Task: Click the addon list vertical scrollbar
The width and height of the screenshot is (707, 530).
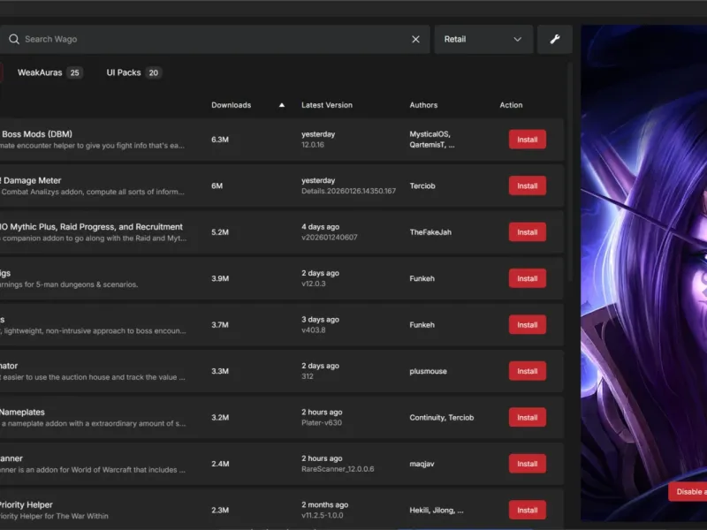Action: click(x=570, y=171)
